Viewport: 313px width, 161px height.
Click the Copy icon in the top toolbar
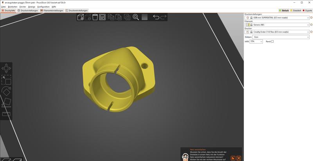coord(111,17)
